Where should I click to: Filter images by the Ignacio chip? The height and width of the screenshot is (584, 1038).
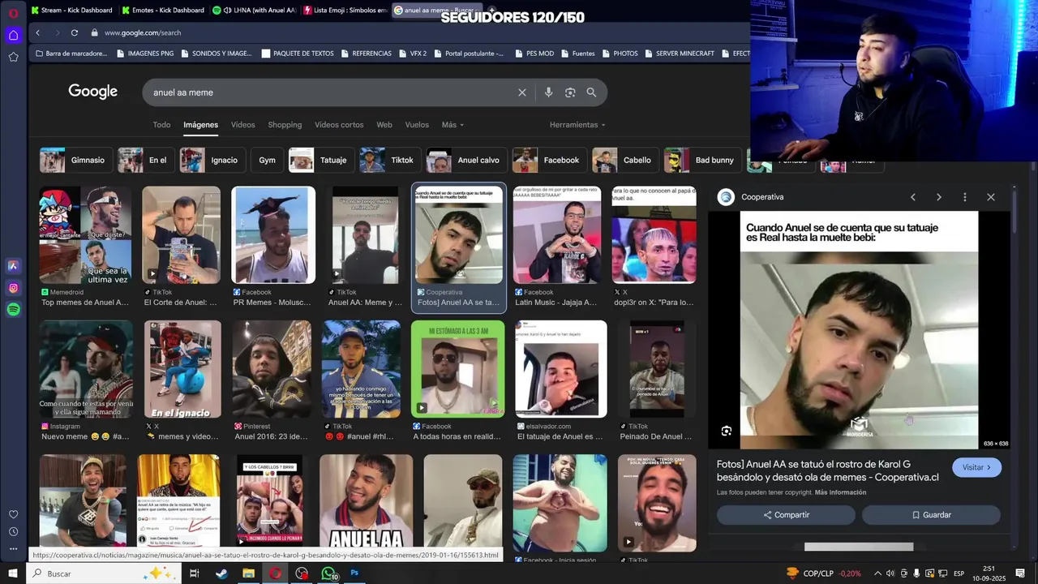pyautogui.click(x=213, y=160)
